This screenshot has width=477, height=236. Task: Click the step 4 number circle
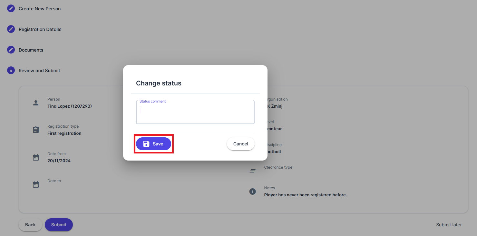11,71
